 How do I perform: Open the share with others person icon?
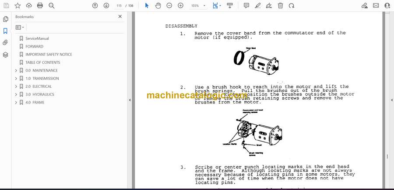387,6
